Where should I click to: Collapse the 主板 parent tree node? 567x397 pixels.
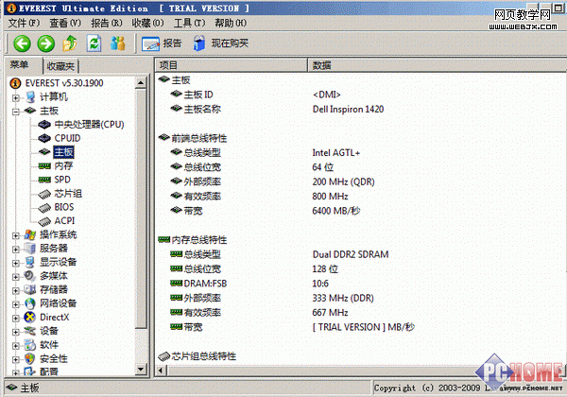click(16, 111)
